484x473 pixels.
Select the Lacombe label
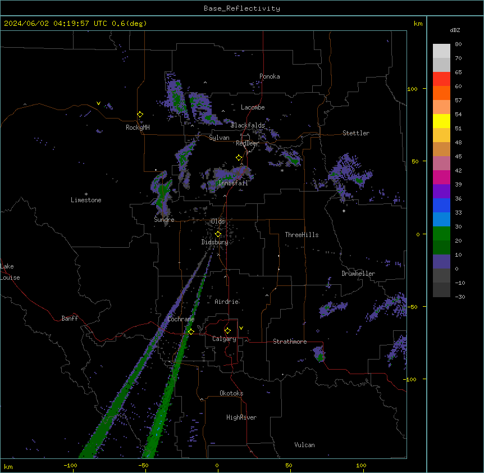click(253, 107)
